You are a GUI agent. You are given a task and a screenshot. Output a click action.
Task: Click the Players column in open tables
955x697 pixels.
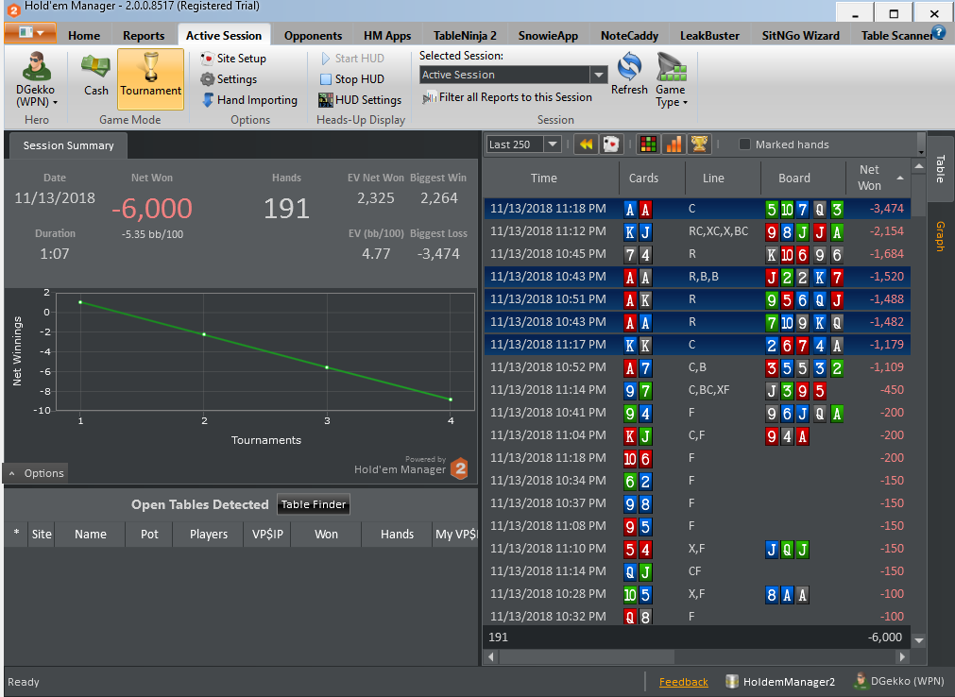coord(209,534)
